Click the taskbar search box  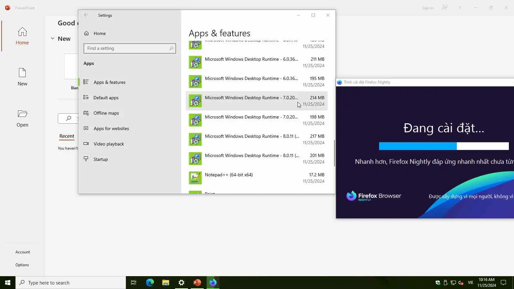(71, 283)
